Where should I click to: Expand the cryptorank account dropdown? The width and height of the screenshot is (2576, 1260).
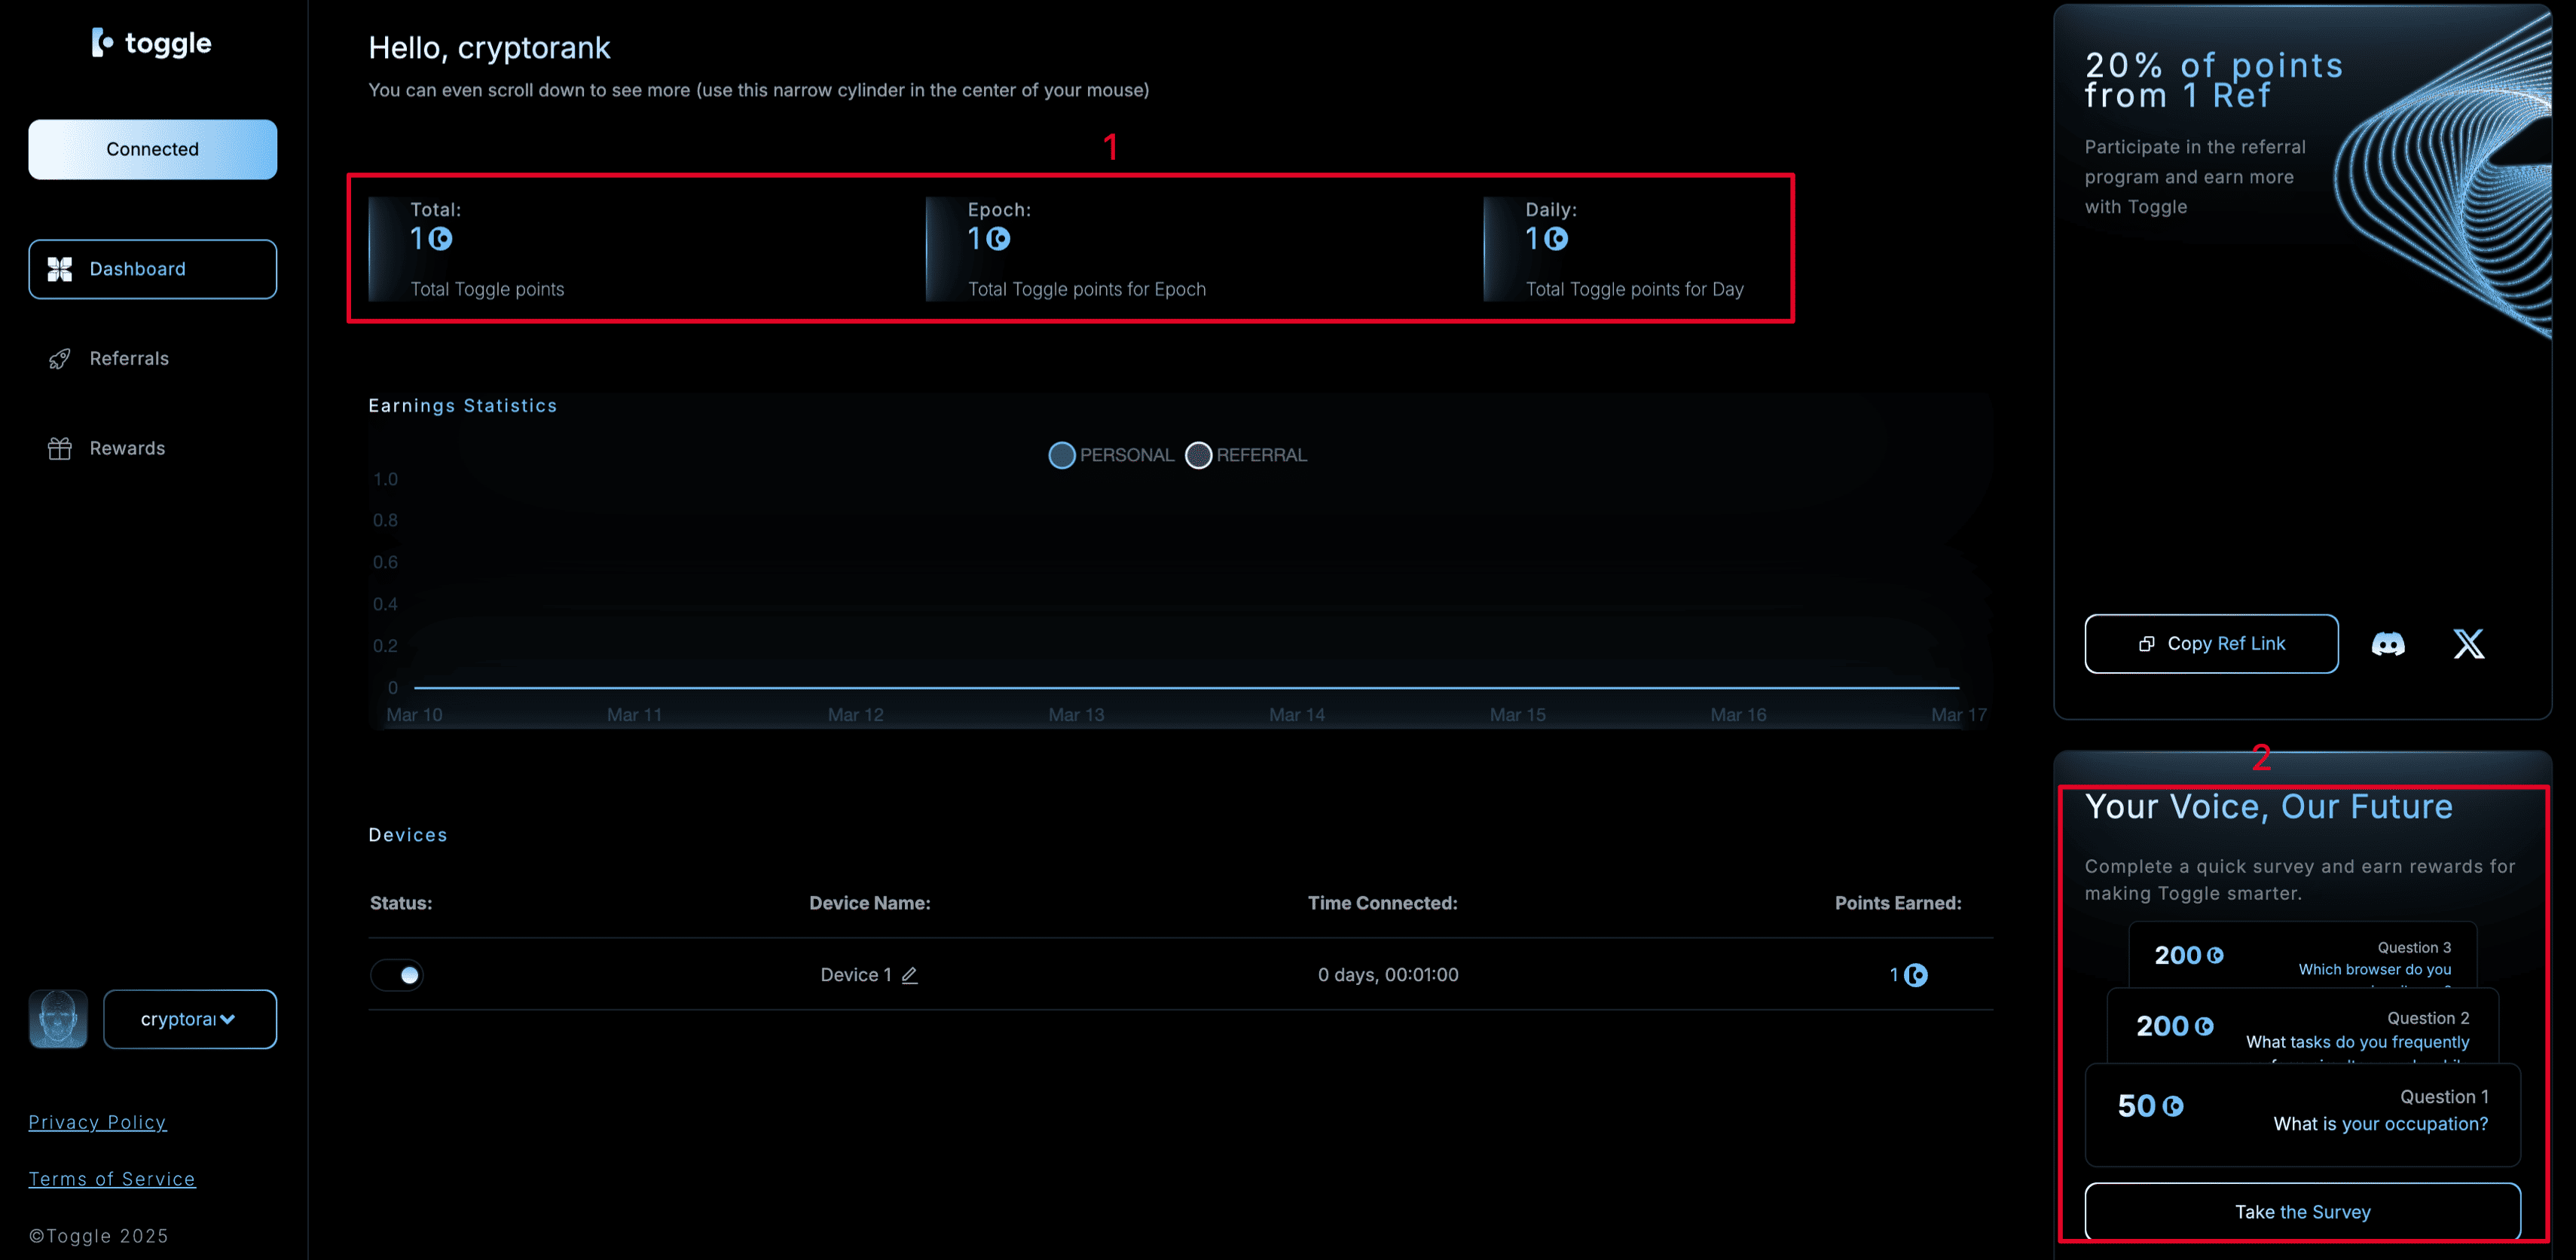click(x=190, y=1019)
